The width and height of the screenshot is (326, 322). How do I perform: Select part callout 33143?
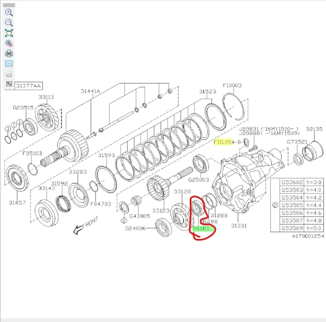[x=47, y=188]
